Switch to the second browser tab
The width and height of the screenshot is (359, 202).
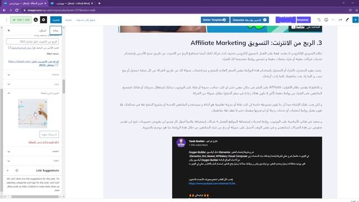point(71,3)
